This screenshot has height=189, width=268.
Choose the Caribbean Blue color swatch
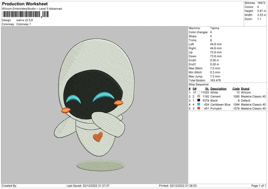pos(198,104)
